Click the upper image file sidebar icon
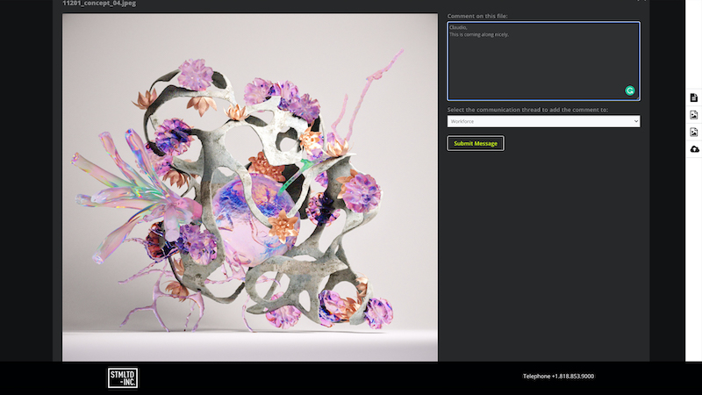The height and width of the screenshot is (395, 702). [693, 115]
